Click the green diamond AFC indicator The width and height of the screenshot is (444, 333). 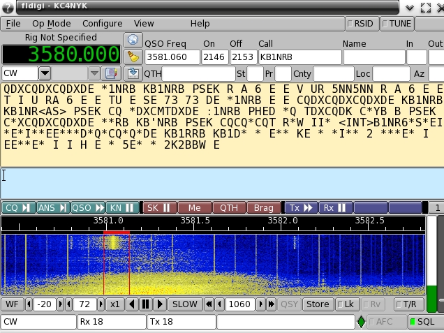click(361, 322)
